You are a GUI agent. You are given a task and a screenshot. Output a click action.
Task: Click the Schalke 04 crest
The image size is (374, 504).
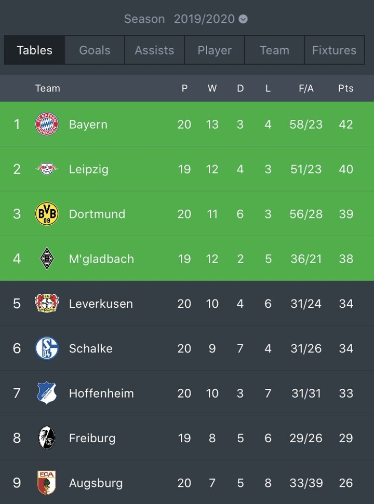point(47,348)
